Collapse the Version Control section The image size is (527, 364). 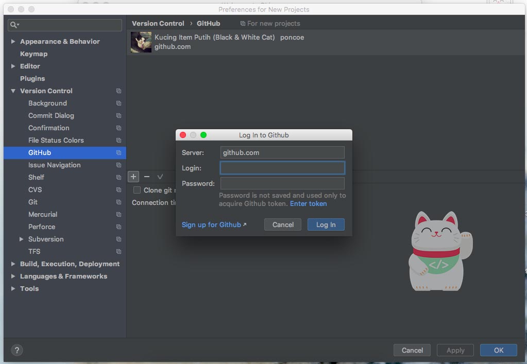[x=13, y=91]
